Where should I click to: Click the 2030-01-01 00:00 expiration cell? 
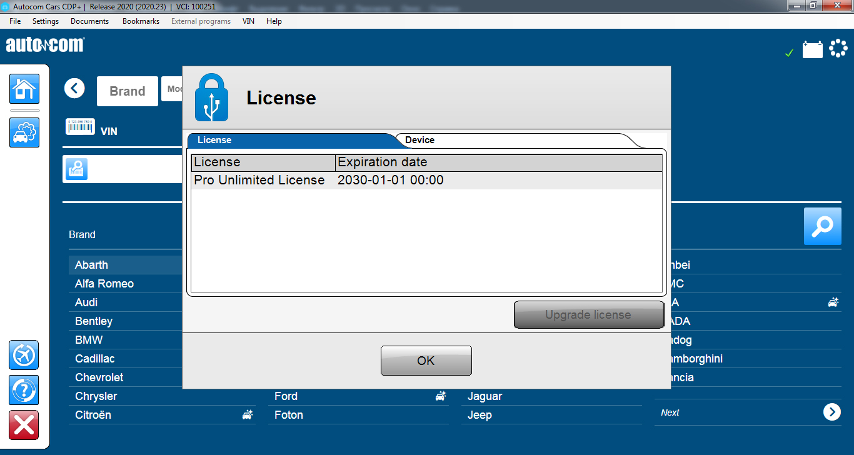coord(391,180)
